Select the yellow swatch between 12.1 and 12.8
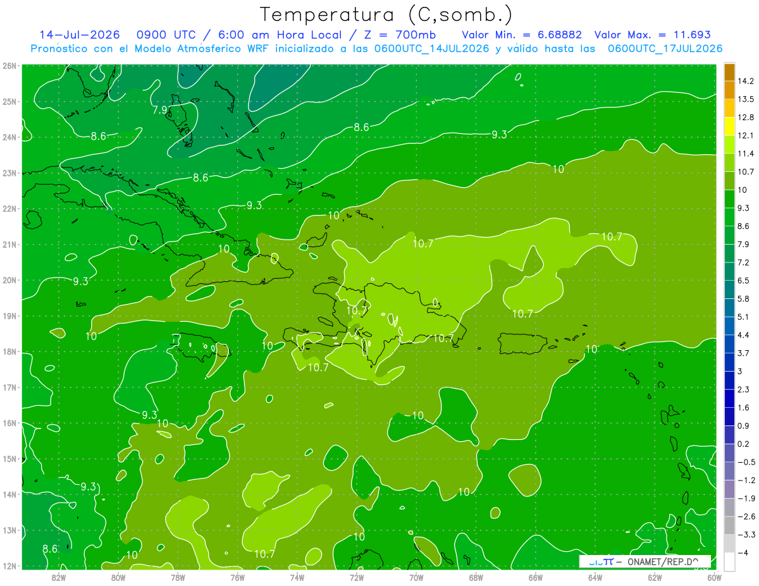Screen dimensions: 759x586 click(729, 126)
